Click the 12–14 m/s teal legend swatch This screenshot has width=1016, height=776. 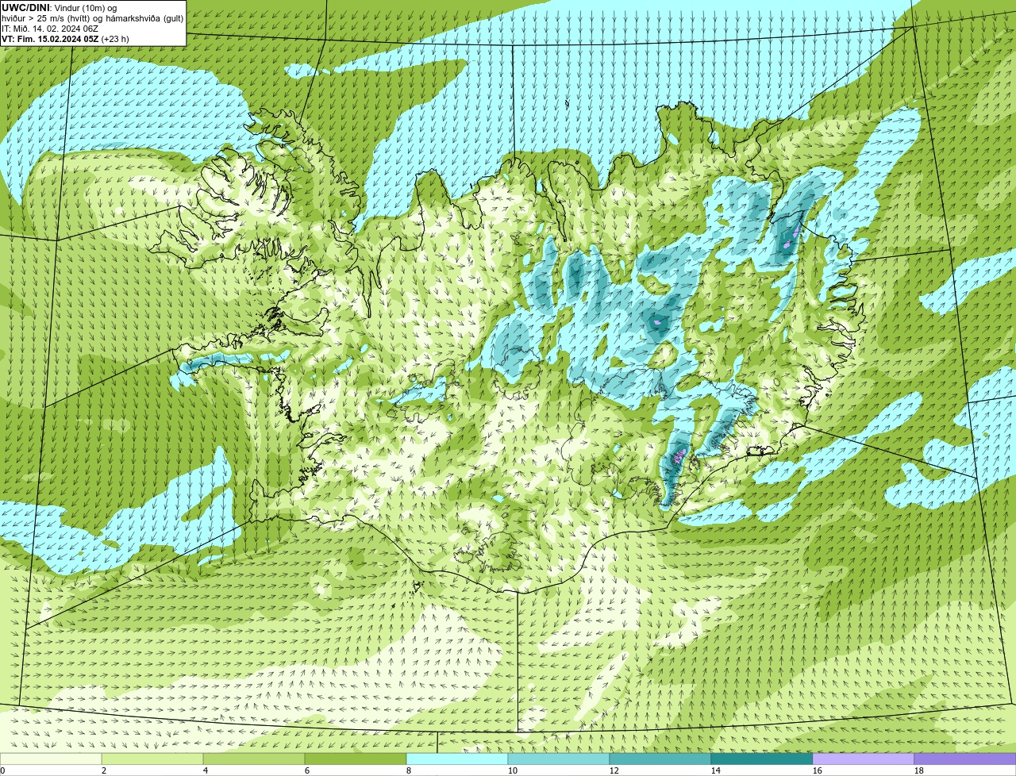pyautogui.click(x=660, y=759)
